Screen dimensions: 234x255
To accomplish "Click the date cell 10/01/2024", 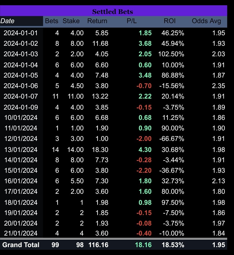I will (x=21, y=118).
